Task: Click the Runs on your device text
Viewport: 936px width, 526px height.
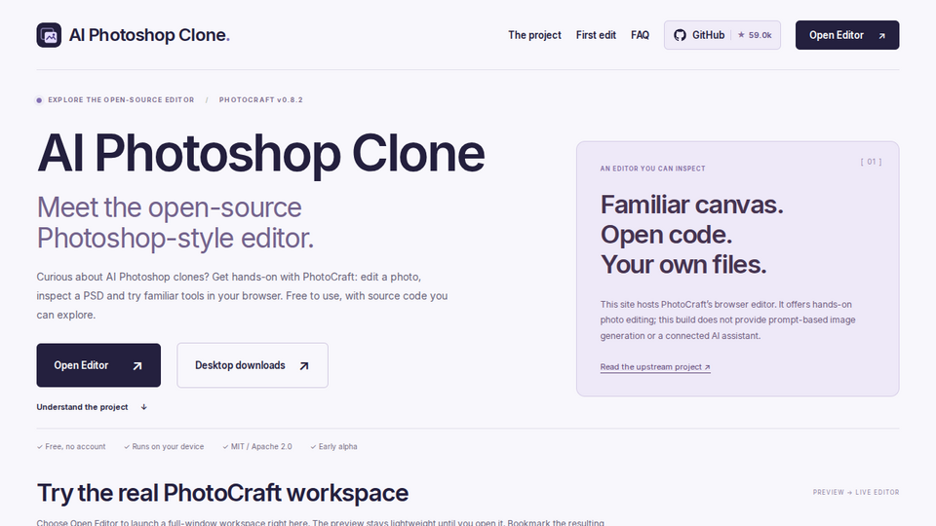Action: [168, 447]
